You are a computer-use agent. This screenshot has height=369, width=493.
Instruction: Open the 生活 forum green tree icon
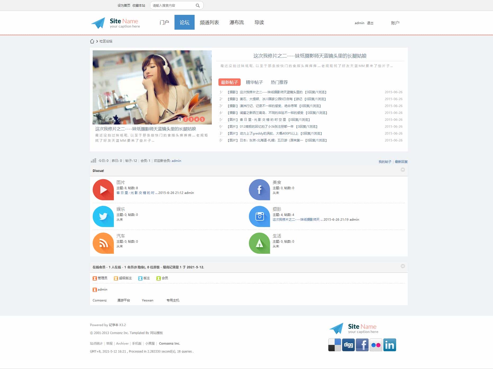tap(259, 243)
